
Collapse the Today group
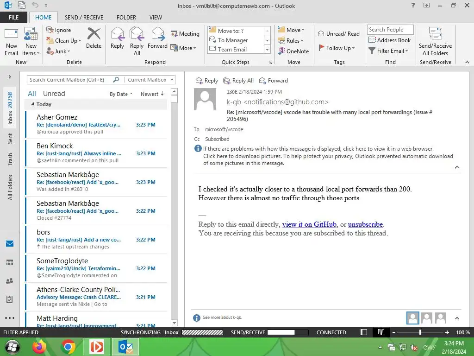(x=32, y=104)
